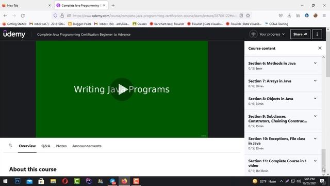Show hidden system tray icons
Image resolution: width=330 pixels, height=186 pixels.
pyautogui.click(x=281, y=181)
